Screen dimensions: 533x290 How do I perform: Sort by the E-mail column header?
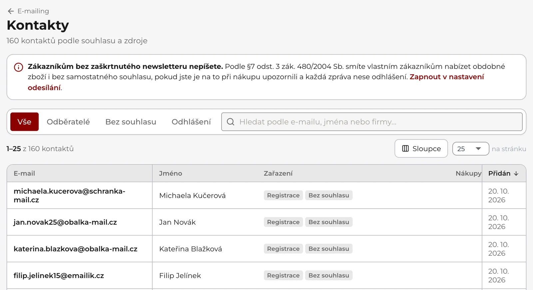pyautogui.click(x=24, y=173)
